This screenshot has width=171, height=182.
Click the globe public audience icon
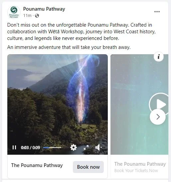pyautogui.click(x=37, y=16)
